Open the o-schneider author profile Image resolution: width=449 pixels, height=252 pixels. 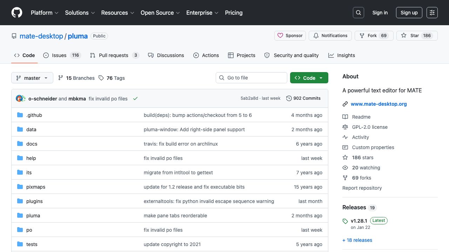pos(43,99)
